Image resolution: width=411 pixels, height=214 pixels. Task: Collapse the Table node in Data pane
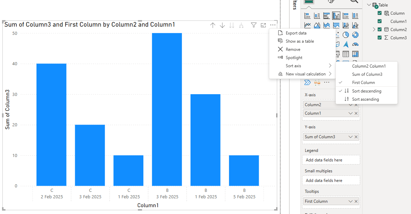pyautogui.click(x=368, y=5)
